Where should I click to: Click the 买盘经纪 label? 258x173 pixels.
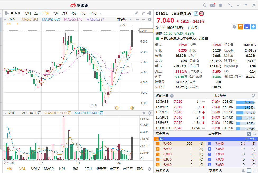pyautogui.click(x=162, y=171)
